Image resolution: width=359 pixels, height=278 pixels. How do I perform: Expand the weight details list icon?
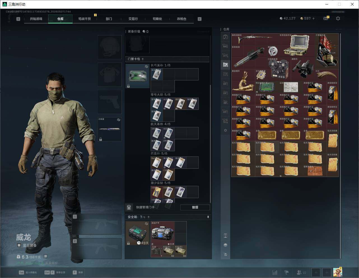pyautogui.click(x=45, y=256)
